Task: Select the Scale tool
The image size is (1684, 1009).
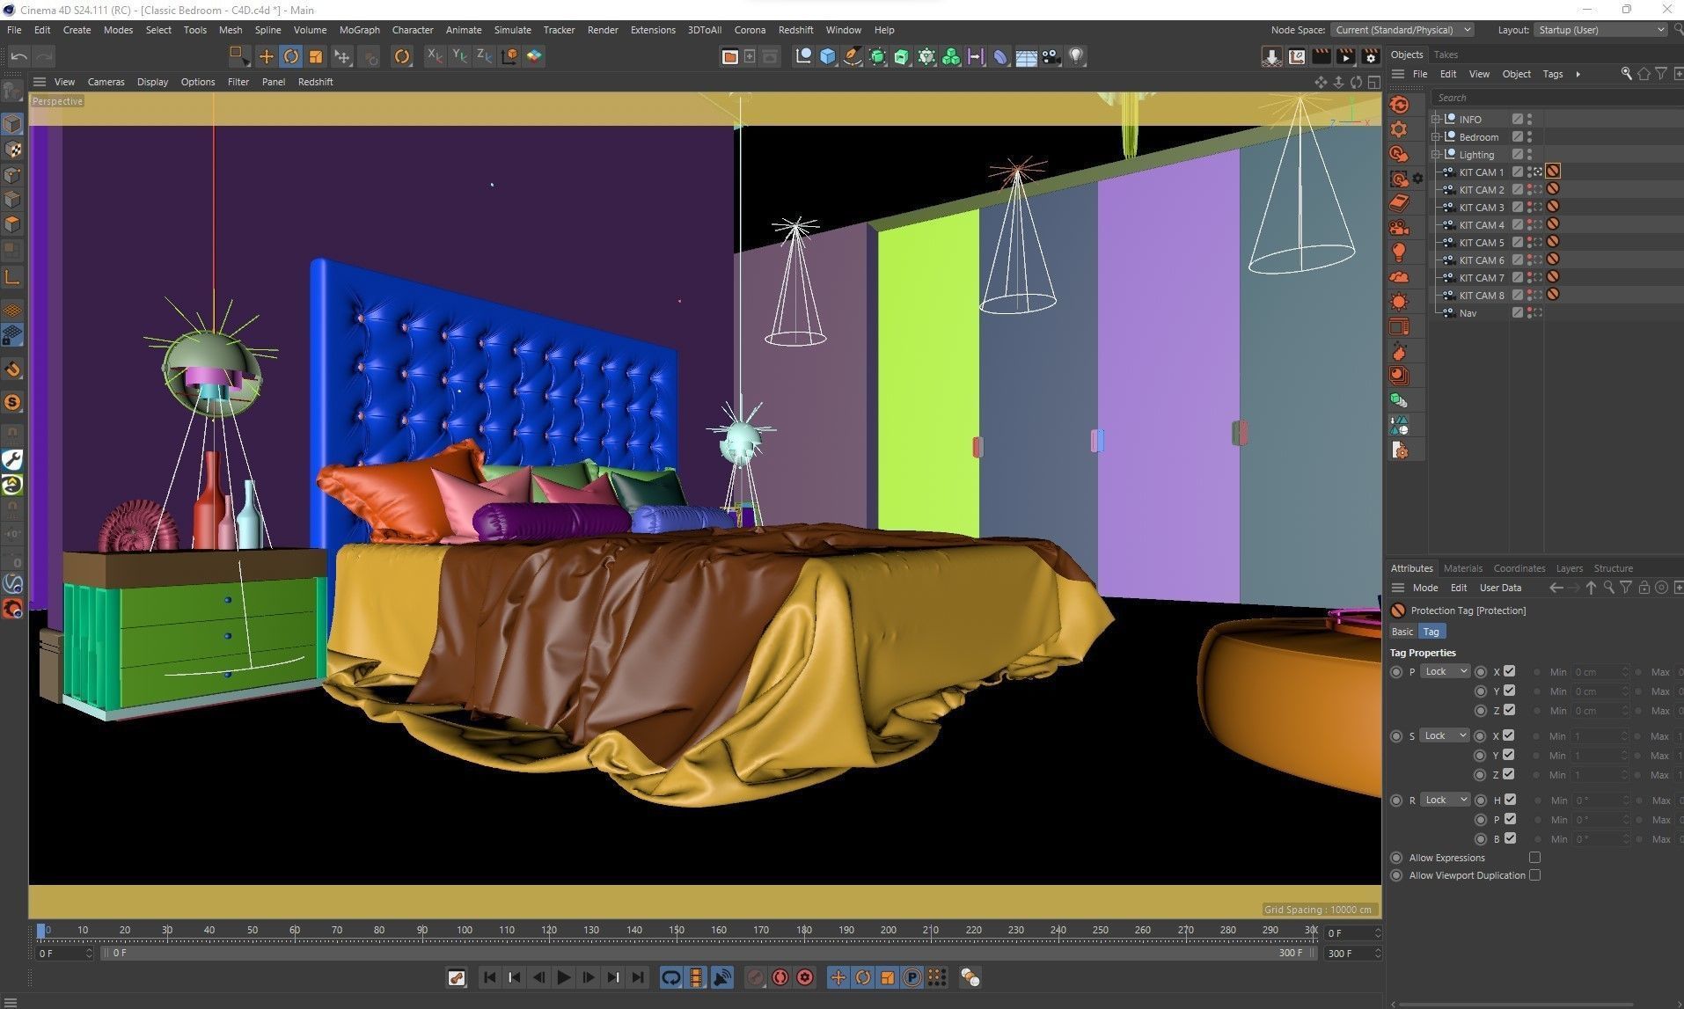Action: click(315, 56)
